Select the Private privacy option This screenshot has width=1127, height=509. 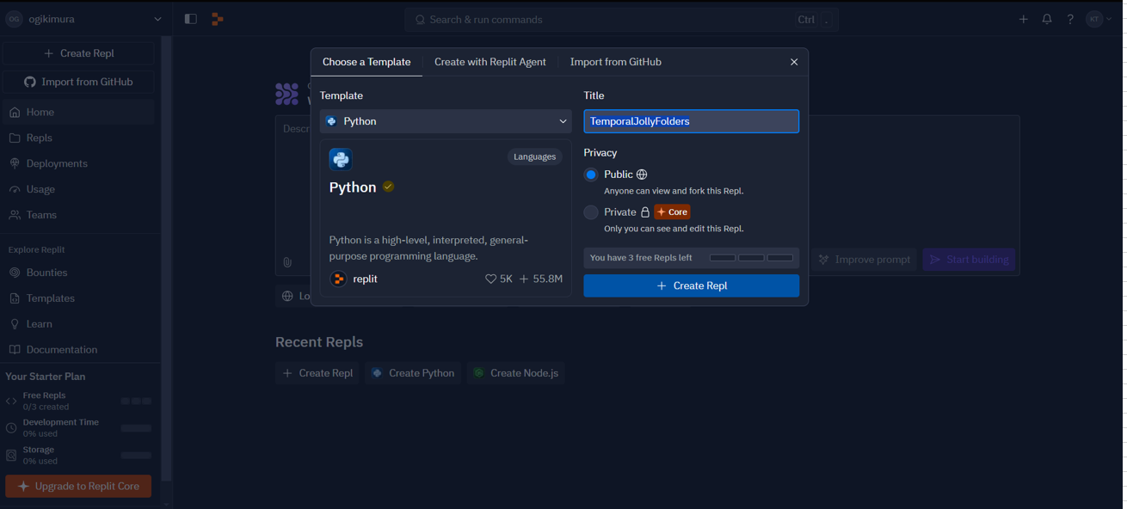(x=591, y=212)
